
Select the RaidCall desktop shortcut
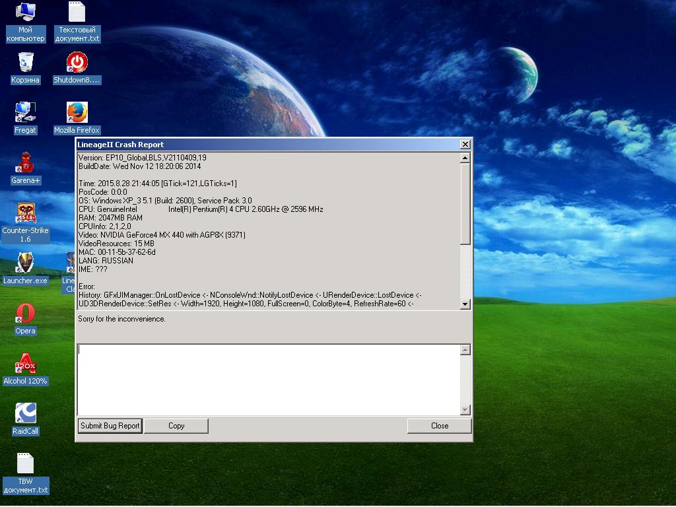click(x=26, y=419)
